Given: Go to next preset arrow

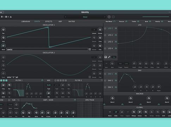Looking at the screenshot, I should point(105,17).
